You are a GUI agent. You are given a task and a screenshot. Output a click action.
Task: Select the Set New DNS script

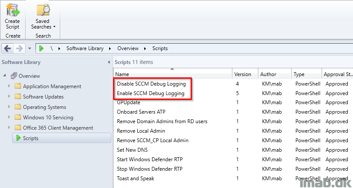click(x=132, y=150)
